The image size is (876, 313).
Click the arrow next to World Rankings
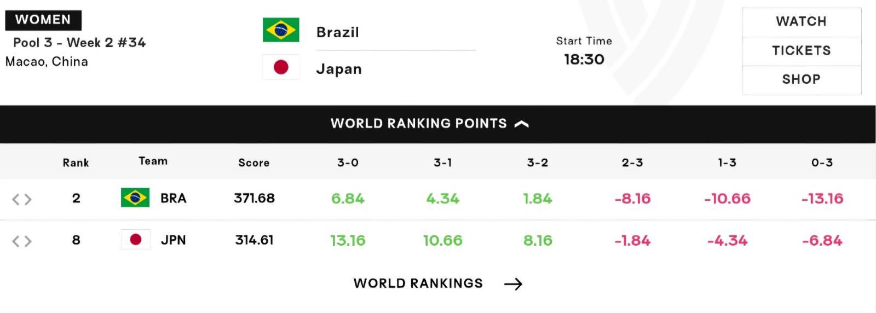click(513, 283)
